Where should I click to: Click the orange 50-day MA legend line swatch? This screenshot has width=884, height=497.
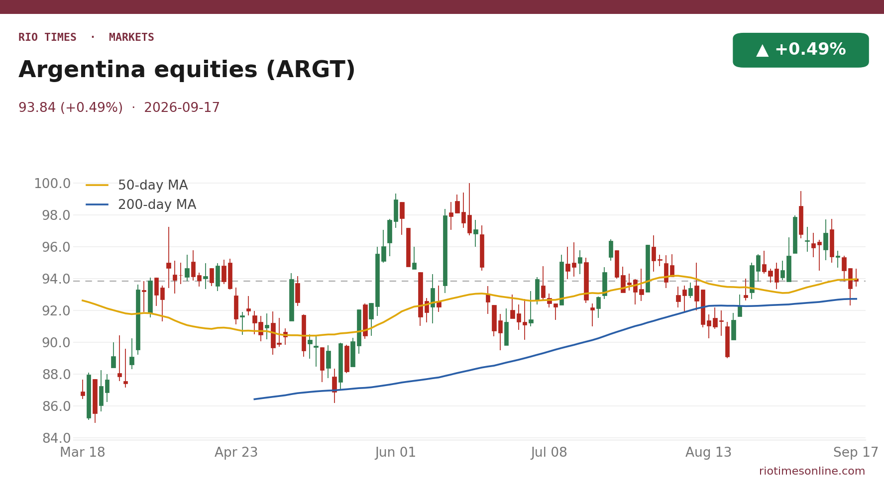pyautogui.click(x=97, y=186)
